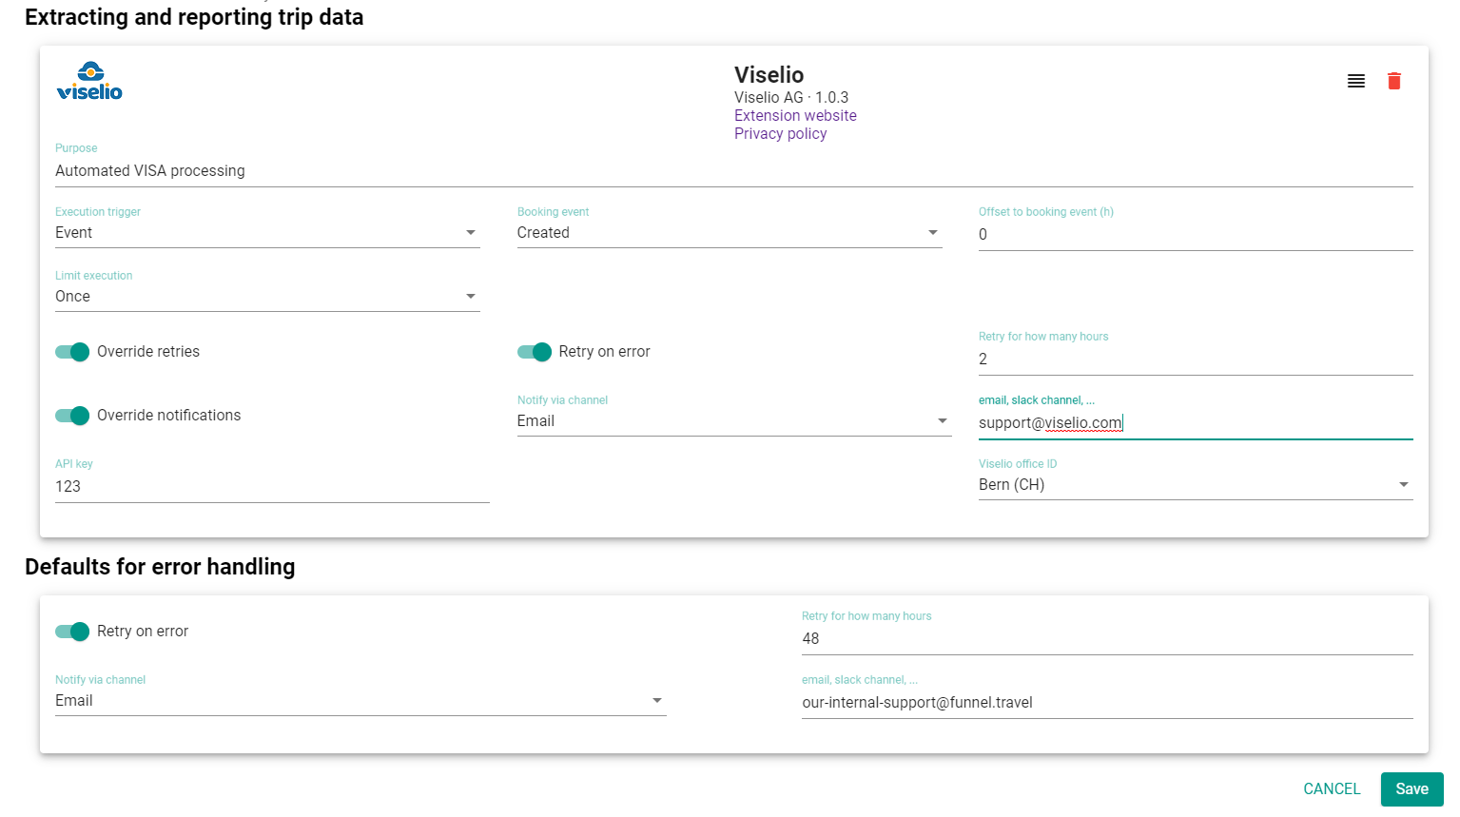Image resolution: width=1460 pixels, height=817 pixels.
Task: Focus the our-internal-support@funnel.travel field
Action: pos(1107,703)
